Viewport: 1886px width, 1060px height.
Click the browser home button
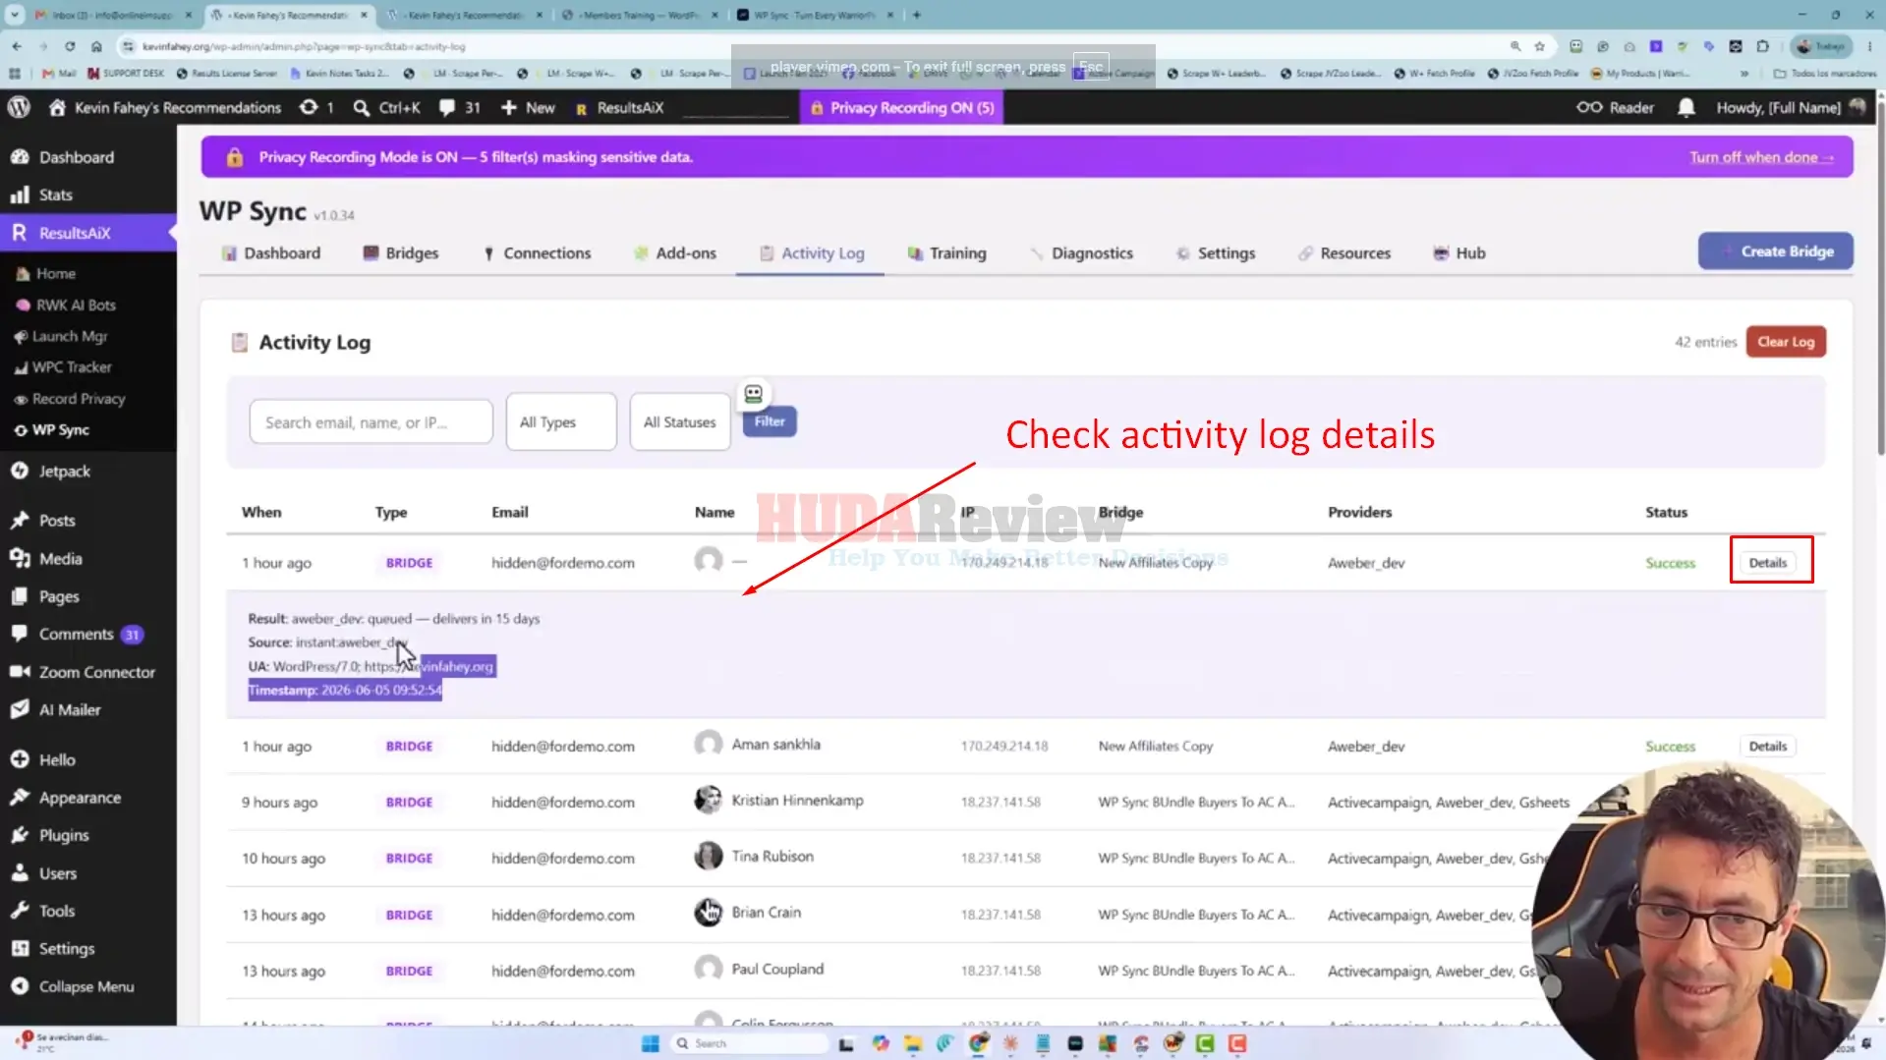point(96,46)
